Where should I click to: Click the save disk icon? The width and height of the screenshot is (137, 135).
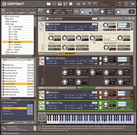coord(78,4)
